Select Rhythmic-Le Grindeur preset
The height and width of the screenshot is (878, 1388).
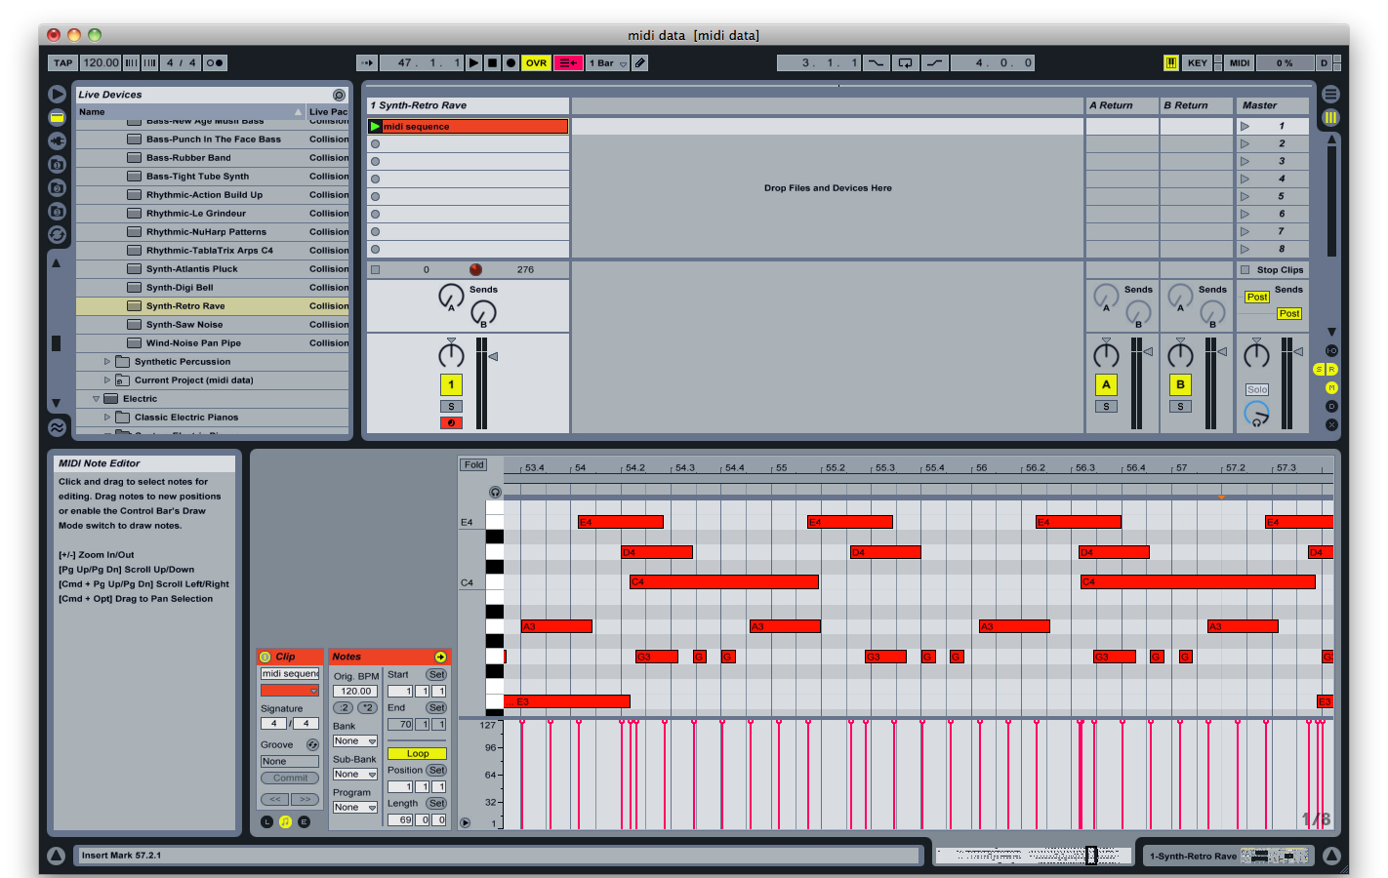[x=213, y=214]
